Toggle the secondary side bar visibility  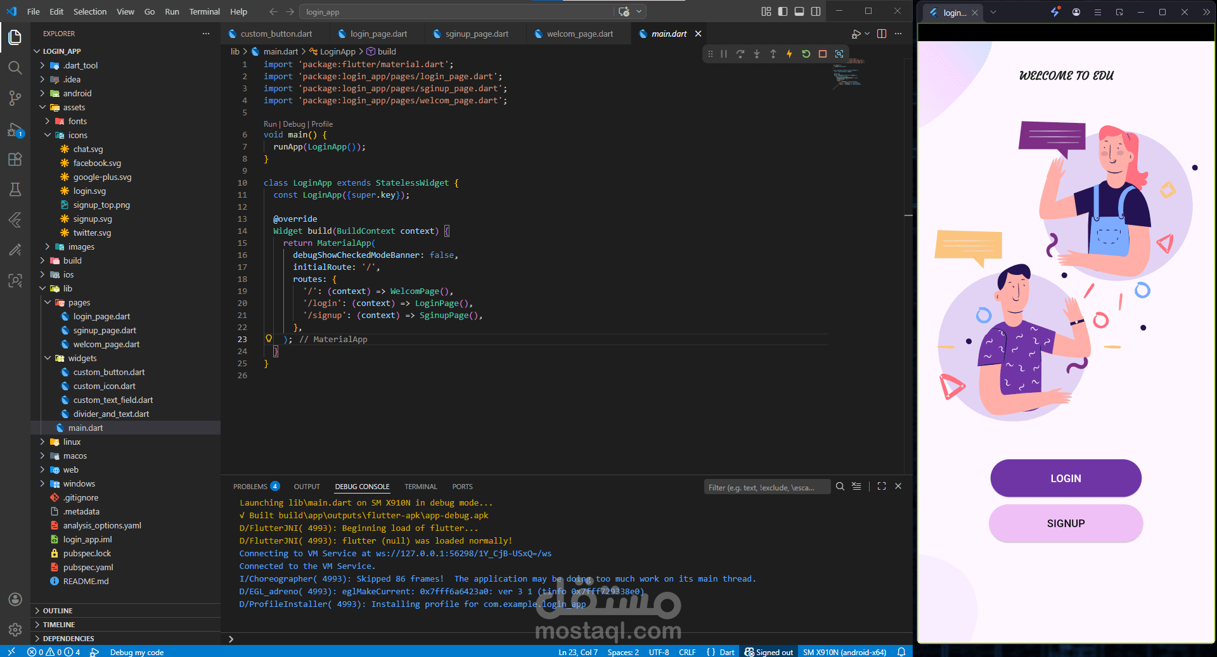click(x=816, y=11)
